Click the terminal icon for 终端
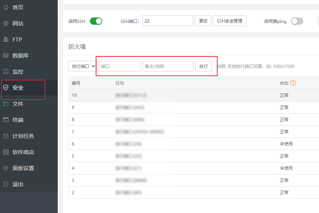Screen dimensions: 319x213 (6, 120)
